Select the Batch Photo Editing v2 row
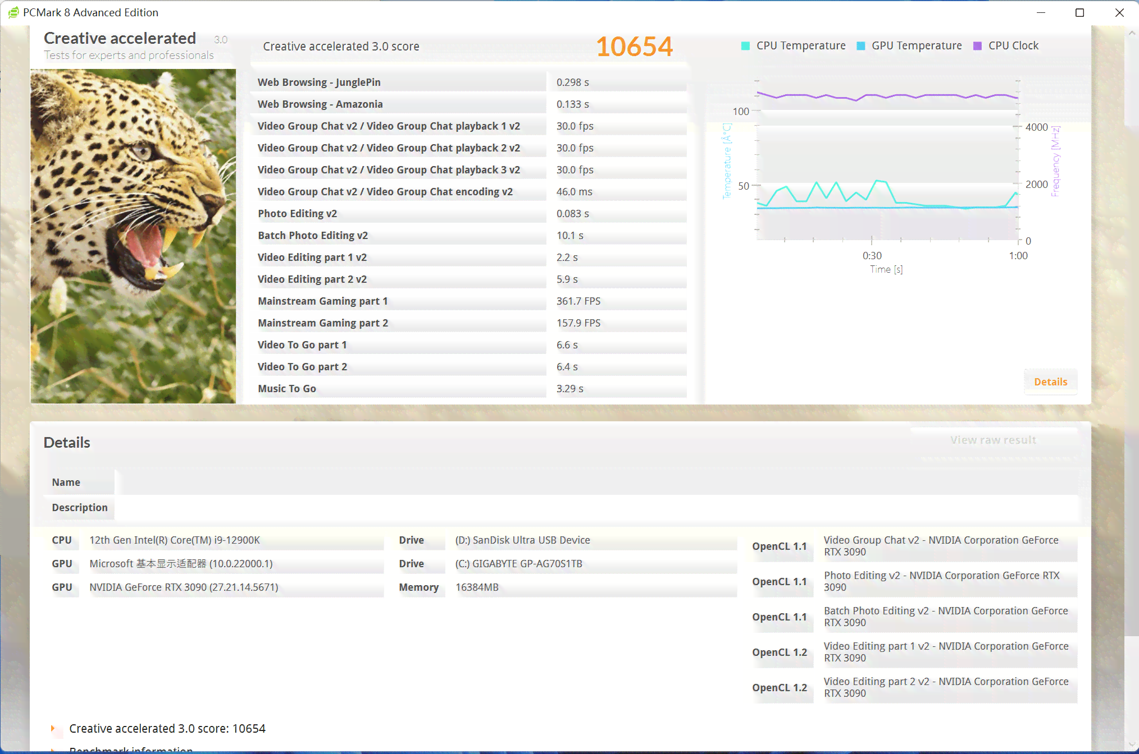 click(x=469, y=235)
